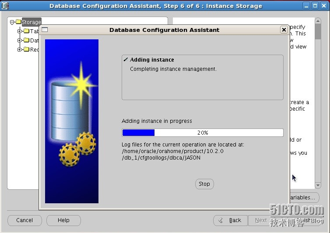Click the description panel's scroll-up arrow

click(318, 21)
